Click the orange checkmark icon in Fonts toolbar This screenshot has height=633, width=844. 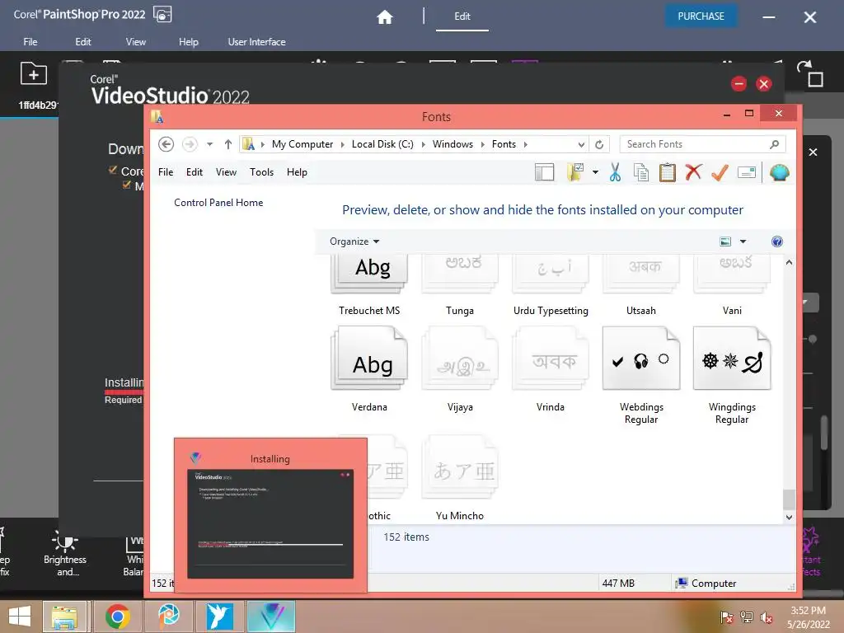(x=720, y=172)
